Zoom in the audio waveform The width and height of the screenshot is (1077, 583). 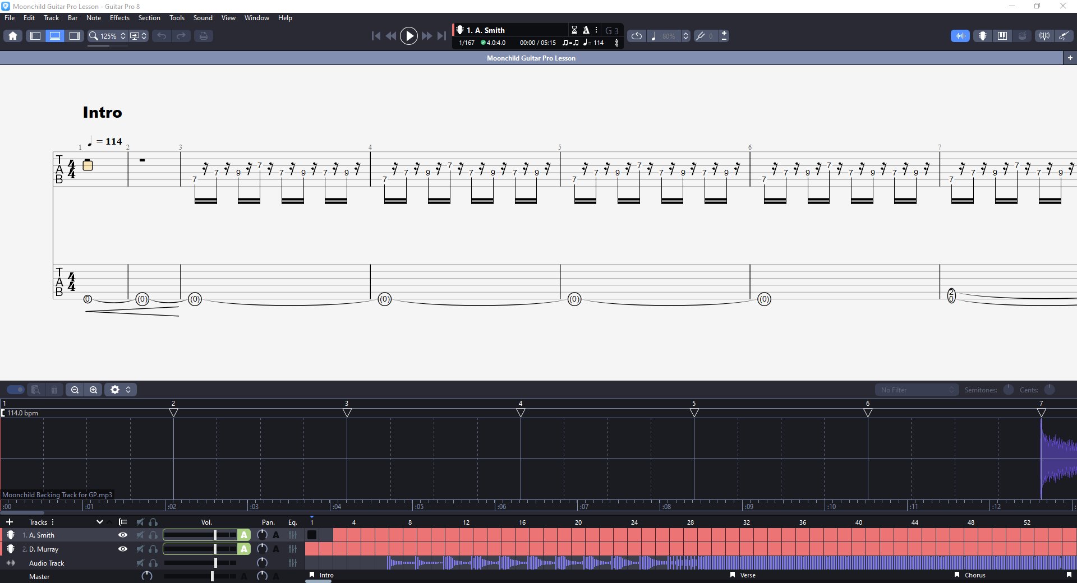point(94,390)
